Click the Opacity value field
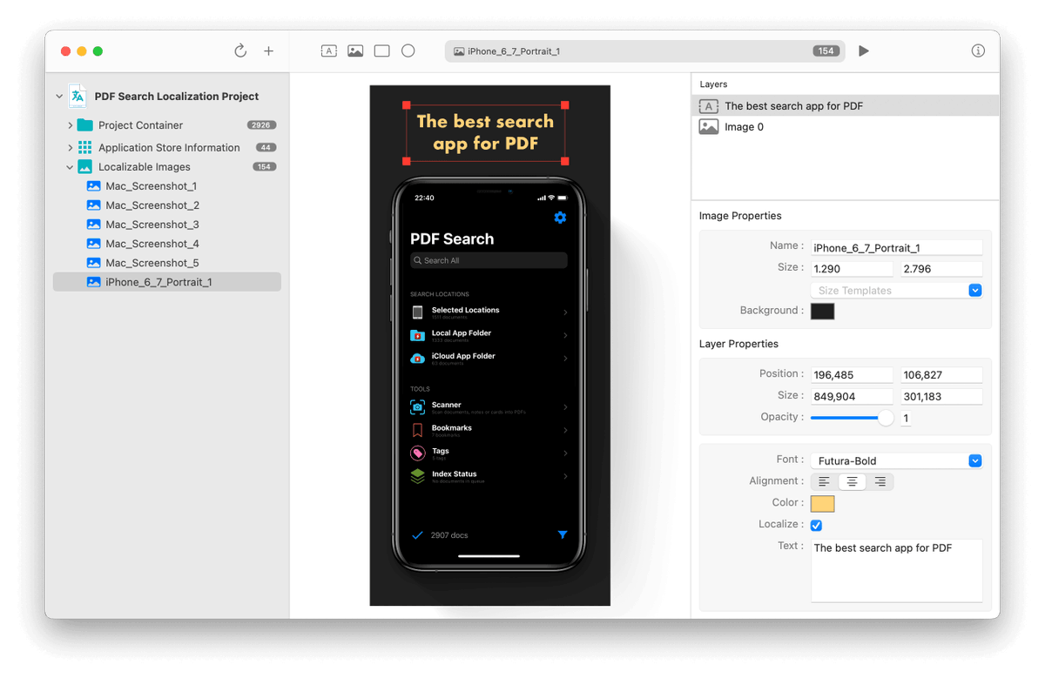Viewport: 1045px width, 678px height. click(x=907, y=419)
